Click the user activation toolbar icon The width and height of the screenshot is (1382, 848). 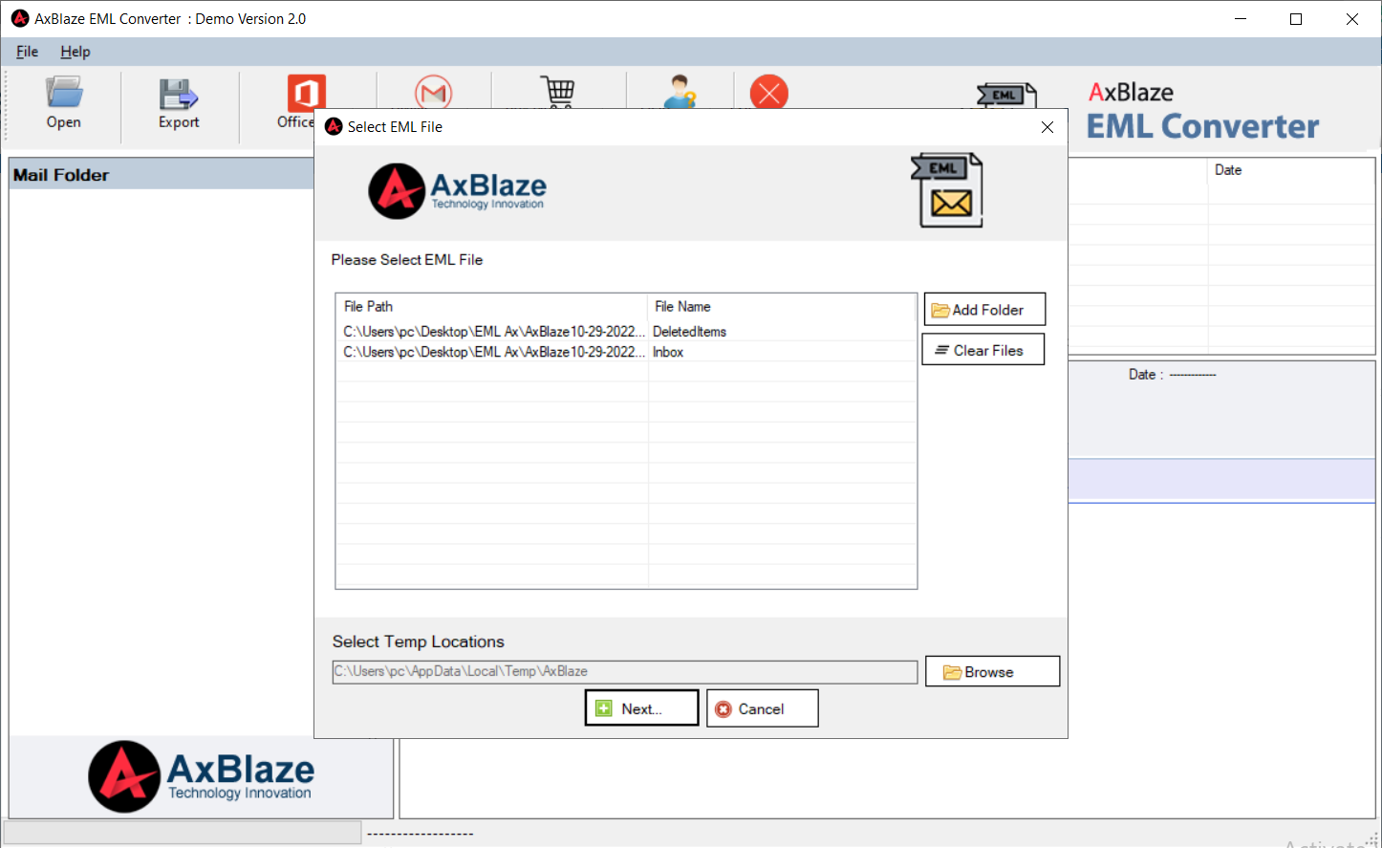coord(680,92)
